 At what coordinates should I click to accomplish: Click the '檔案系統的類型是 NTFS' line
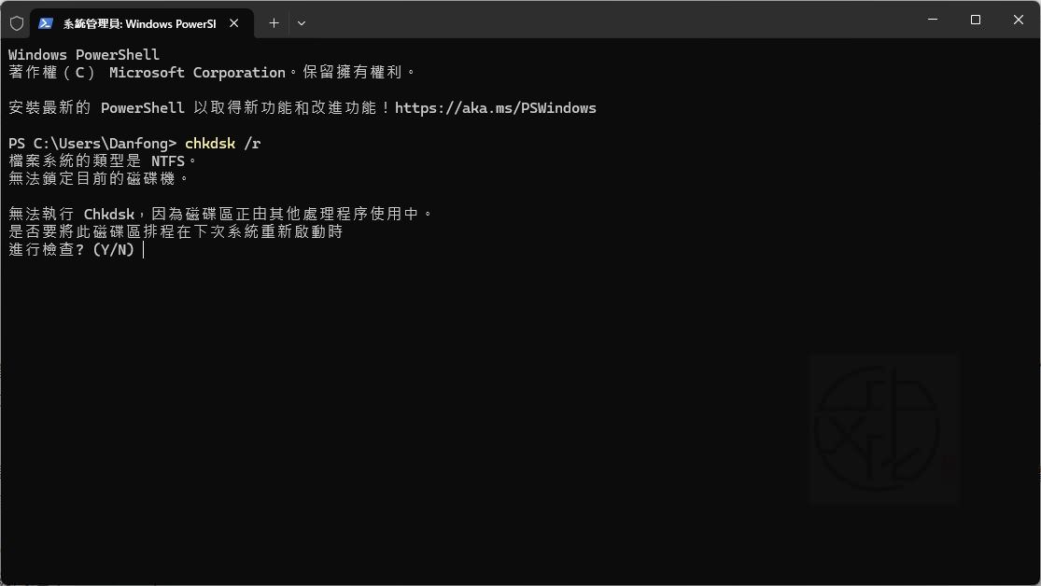click(x=103, y=161)
